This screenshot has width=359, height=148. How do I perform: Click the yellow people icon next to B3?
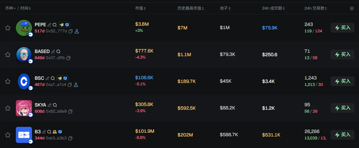[x=55, y=132]
